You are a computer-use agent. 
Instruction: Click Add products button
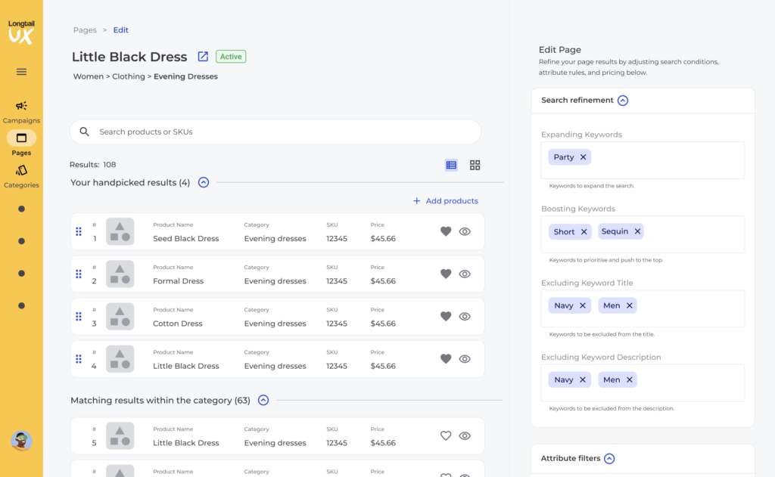click(x=445, y=201)
